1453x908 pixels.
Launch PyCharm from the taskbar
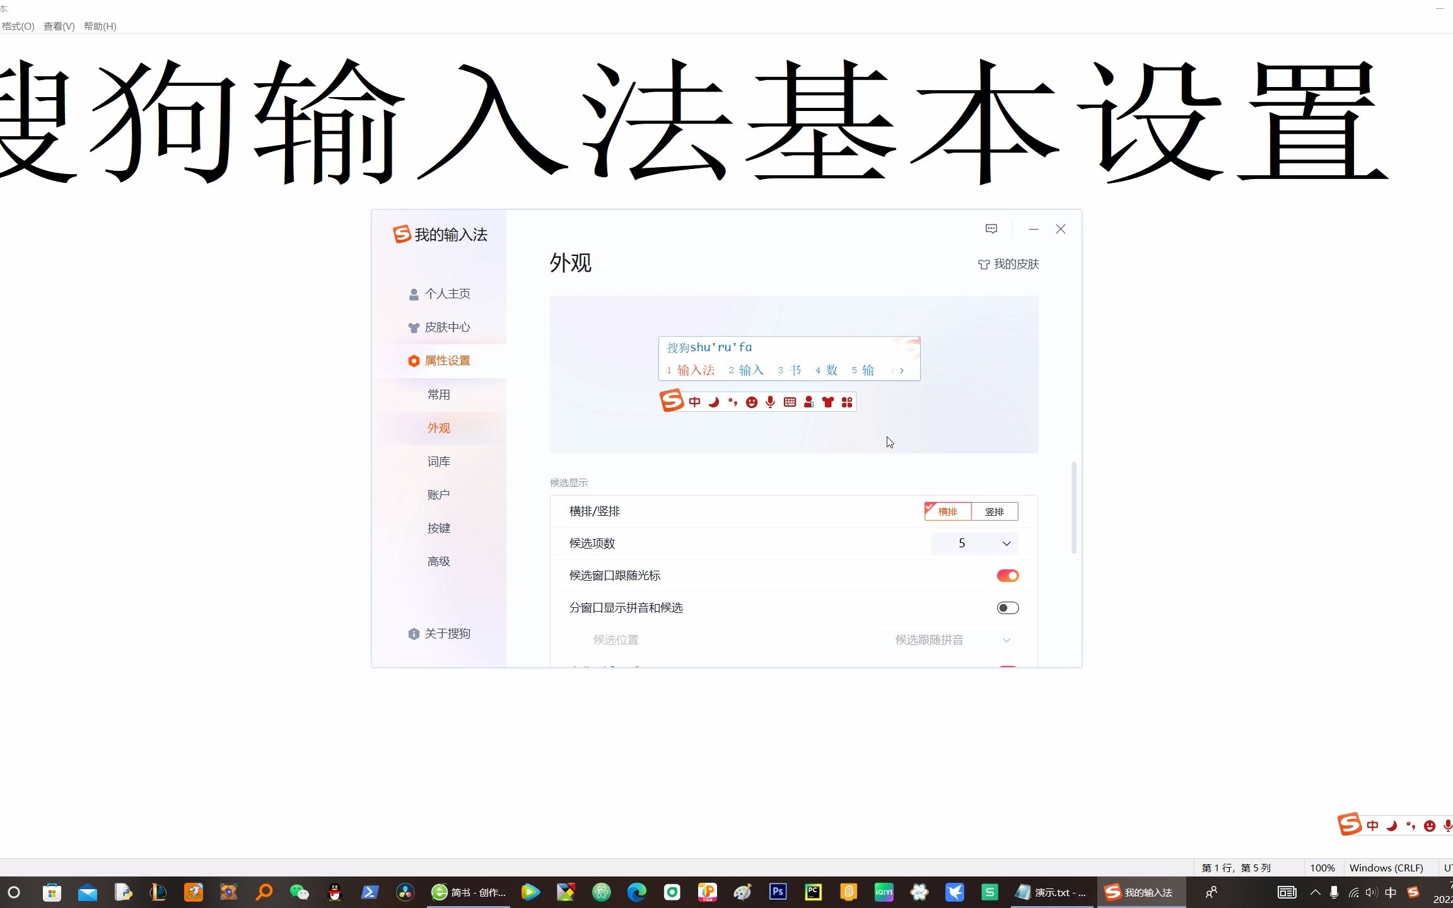click(x=813, y=892)
